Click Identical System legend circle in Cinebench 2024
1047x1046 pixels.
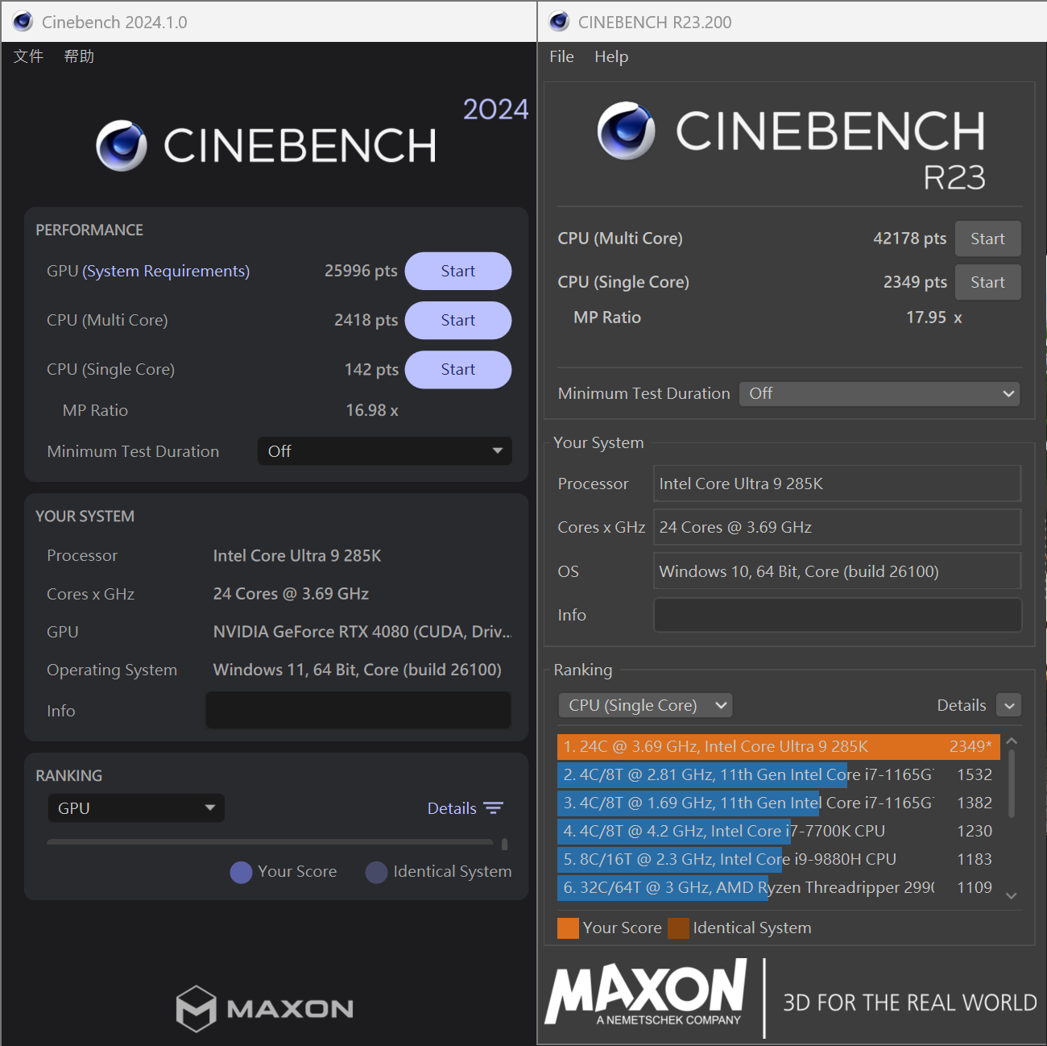point(376,873)
